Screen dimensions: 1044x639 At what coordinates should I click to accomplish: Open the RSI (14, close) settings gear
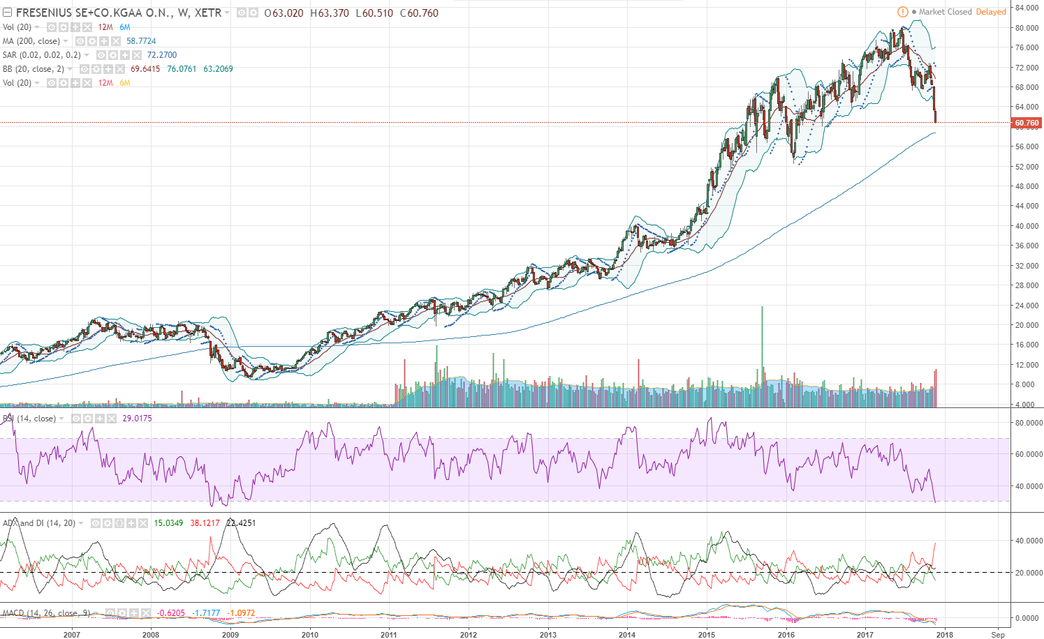pos(88,419)
